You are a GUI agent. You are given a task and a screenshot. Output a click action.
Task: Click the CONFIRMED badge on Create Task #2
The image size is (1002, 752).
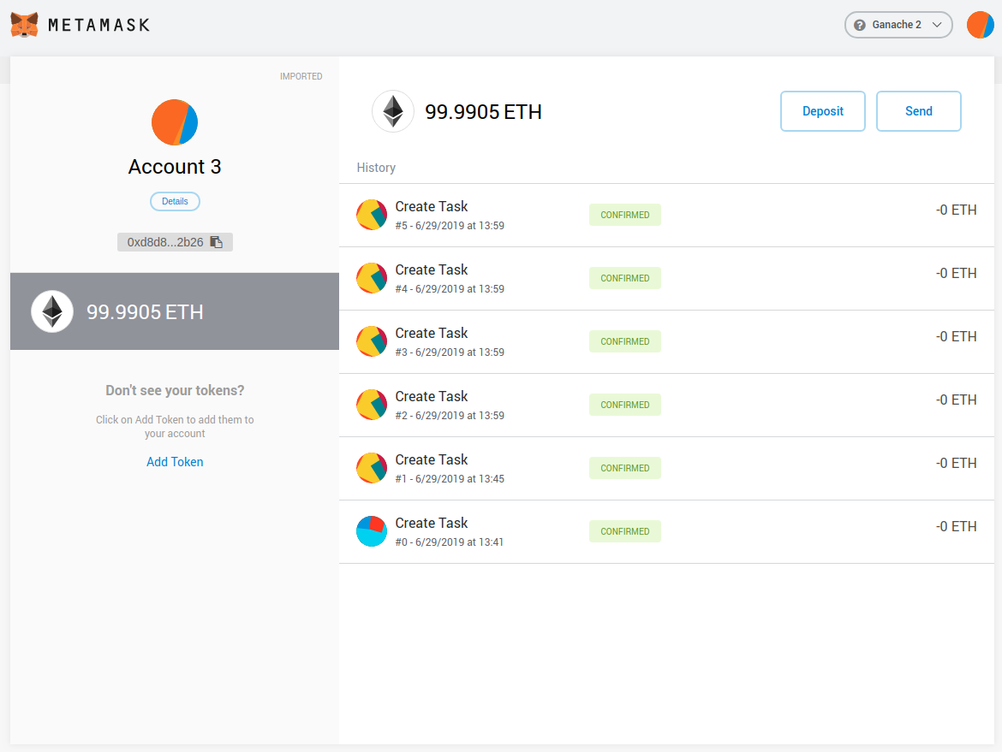click(624, 404)
